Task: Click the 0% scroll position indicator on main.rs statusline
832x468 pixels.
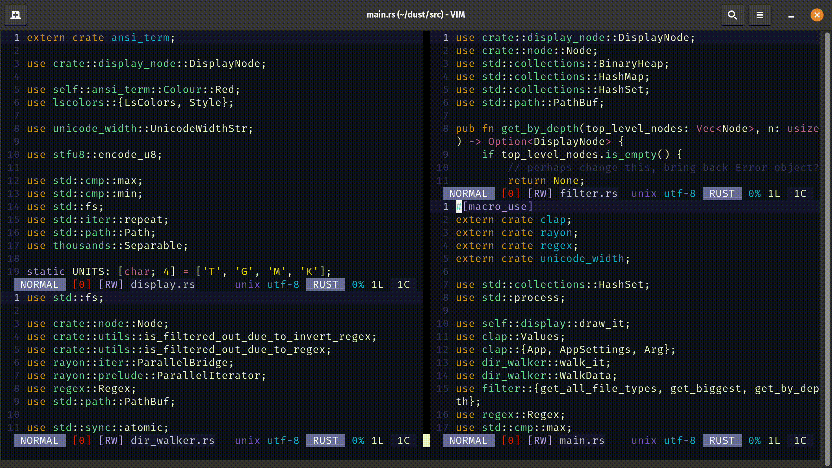Action: 755,440
